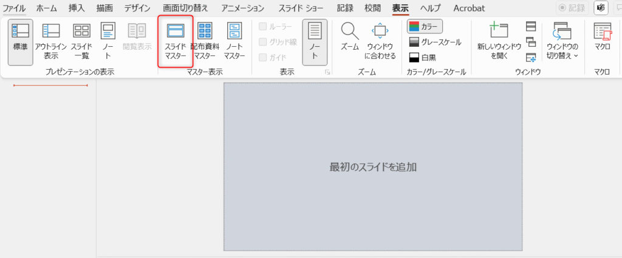Select 白黒 black and white mode
This screenshot has height=258, width=622.
coord(423,58)
